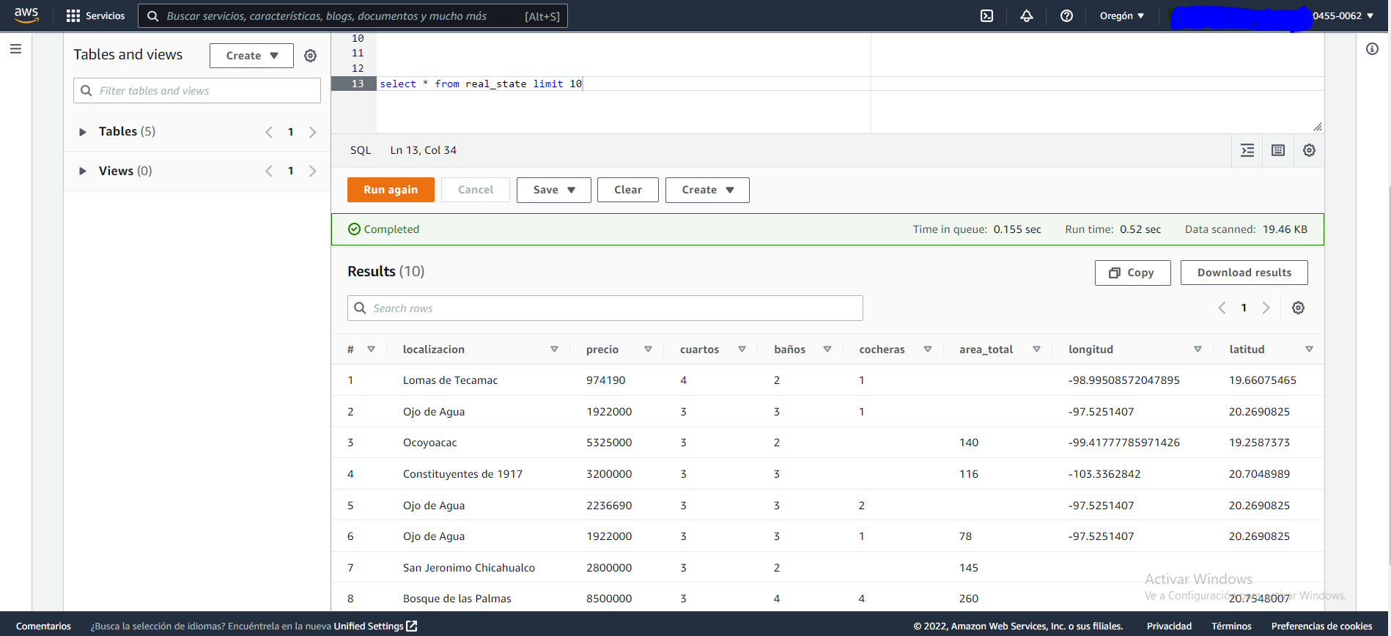This screenshot has height=636, width=1391.
Task: Open the Create dropdown in Tables and views
Action: pos(251,56)
